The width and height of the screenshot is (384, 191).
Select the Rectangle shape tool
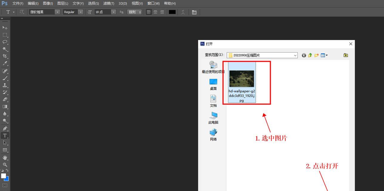pos(5,150)
